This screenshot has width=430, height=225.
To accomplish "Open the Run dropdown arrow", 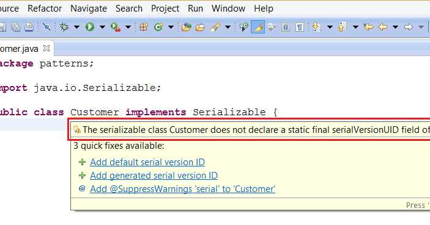I will click(102, 27).
